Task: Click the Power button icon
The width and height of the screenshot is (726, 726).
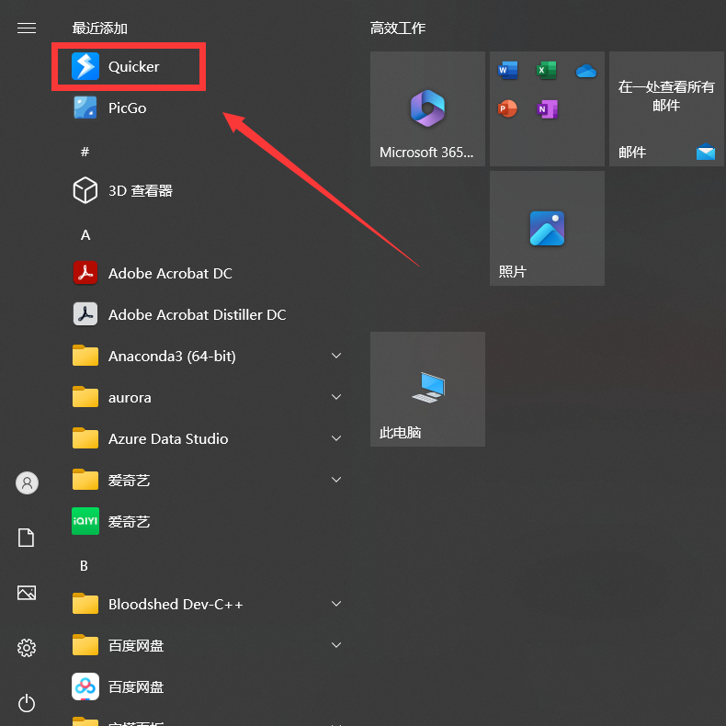Action: tap(27, 703)
